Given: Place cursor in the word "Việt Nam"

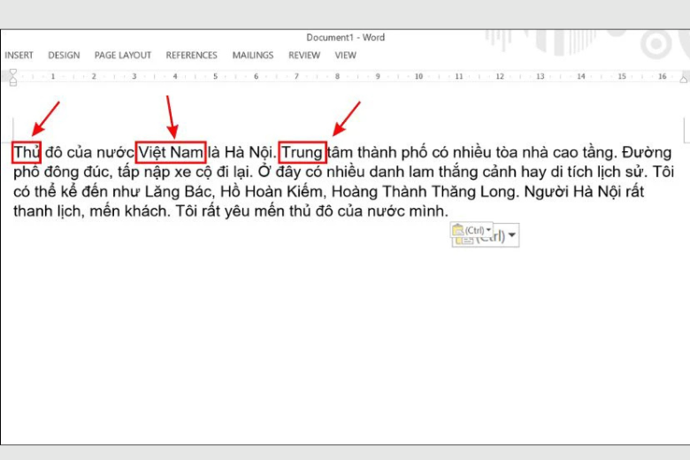Looking at the screenshot, I should pos(171,152).
